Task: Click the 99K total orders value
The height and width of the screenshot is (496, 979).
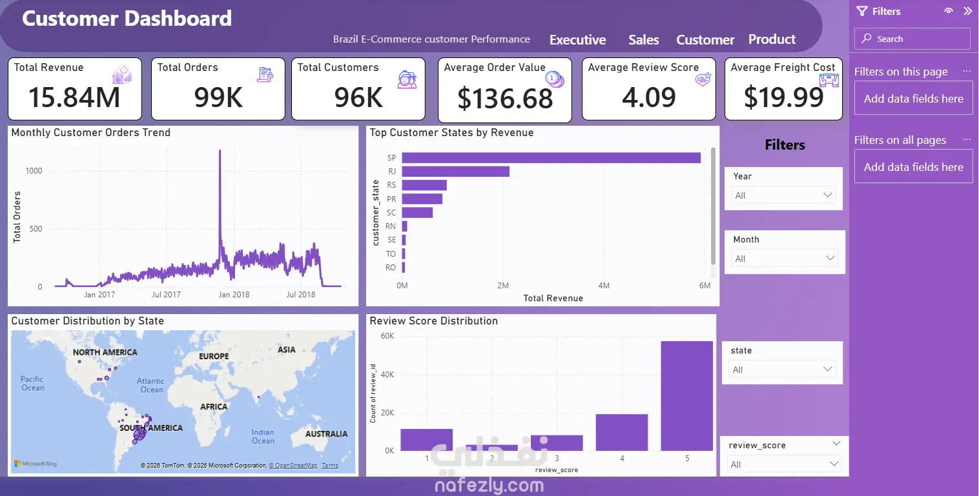Action: click(x=218, y=97)
